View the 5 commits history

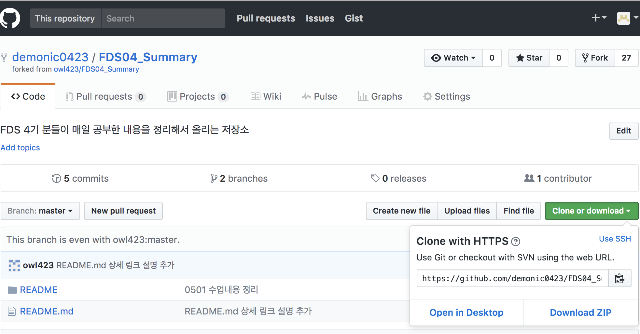(80, 178)
